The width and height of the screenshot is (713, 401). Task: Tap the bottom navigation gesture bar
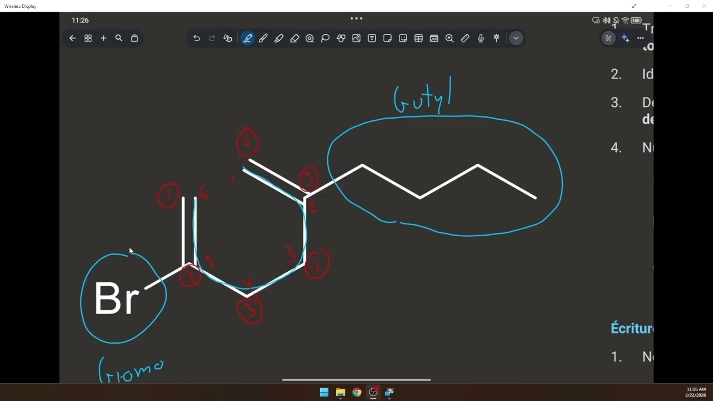point(356,380)
